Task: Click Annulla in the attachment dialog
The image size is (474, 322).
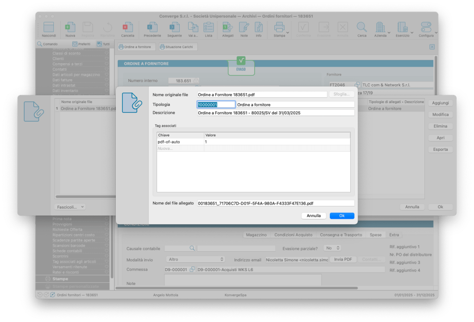Action: point(313,216)
